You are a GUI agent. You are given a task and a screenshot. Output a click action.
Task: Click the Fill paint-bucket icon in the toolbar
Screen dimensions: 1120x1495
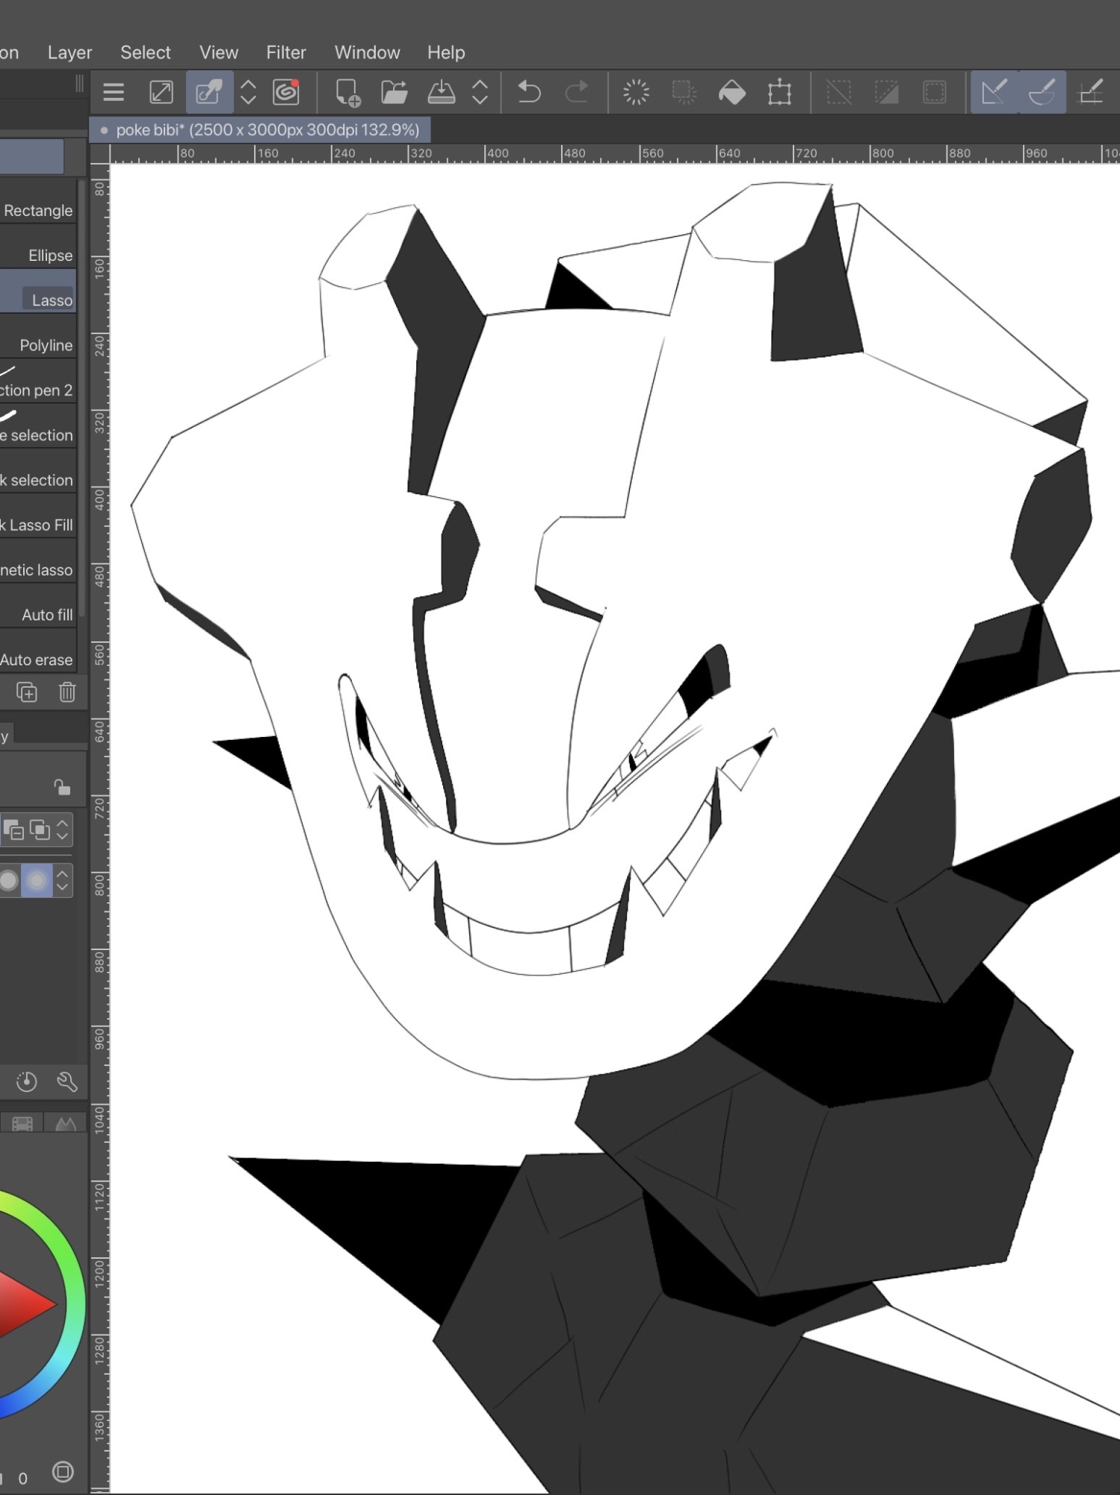(x=731, y=93)
